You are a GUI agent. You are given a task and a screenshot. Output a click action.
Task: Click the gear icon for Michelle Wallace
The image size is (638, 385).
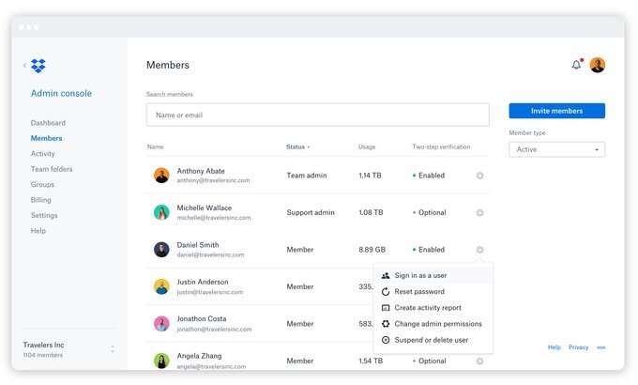(x=479, y=212)
